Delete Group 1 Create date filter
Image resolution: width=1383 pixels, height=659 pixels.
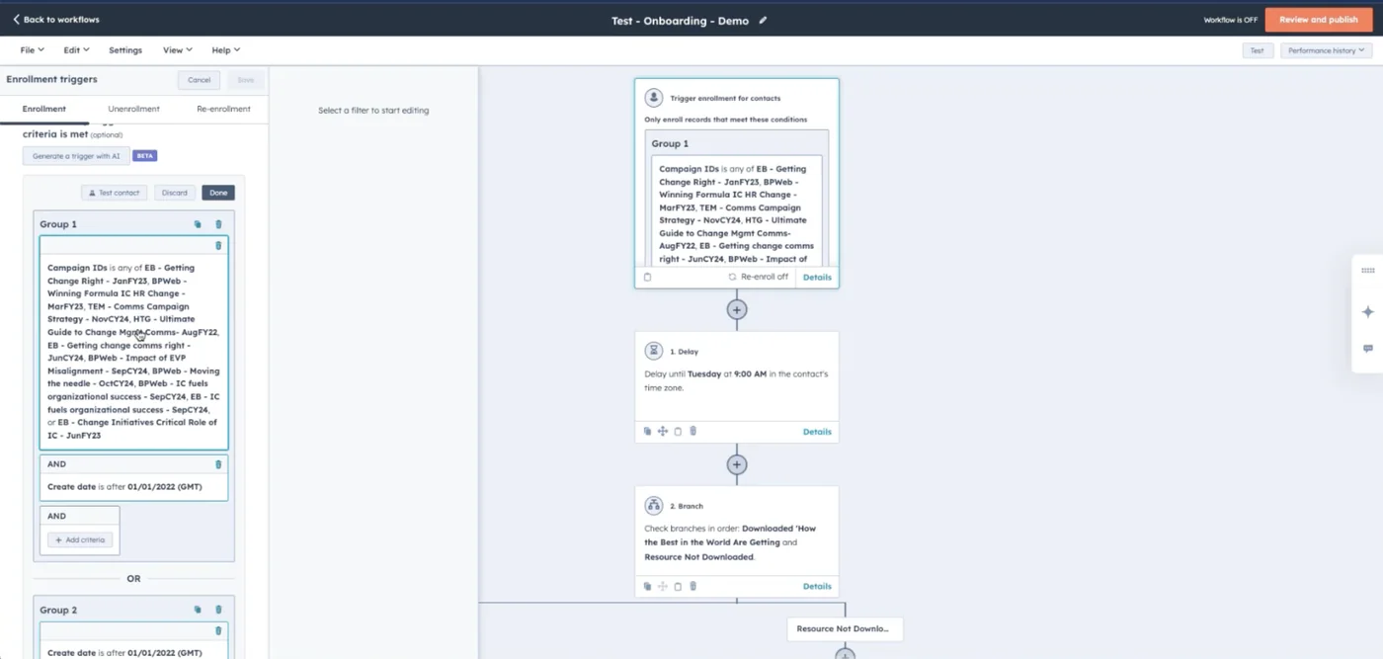(x=218, y=464)
